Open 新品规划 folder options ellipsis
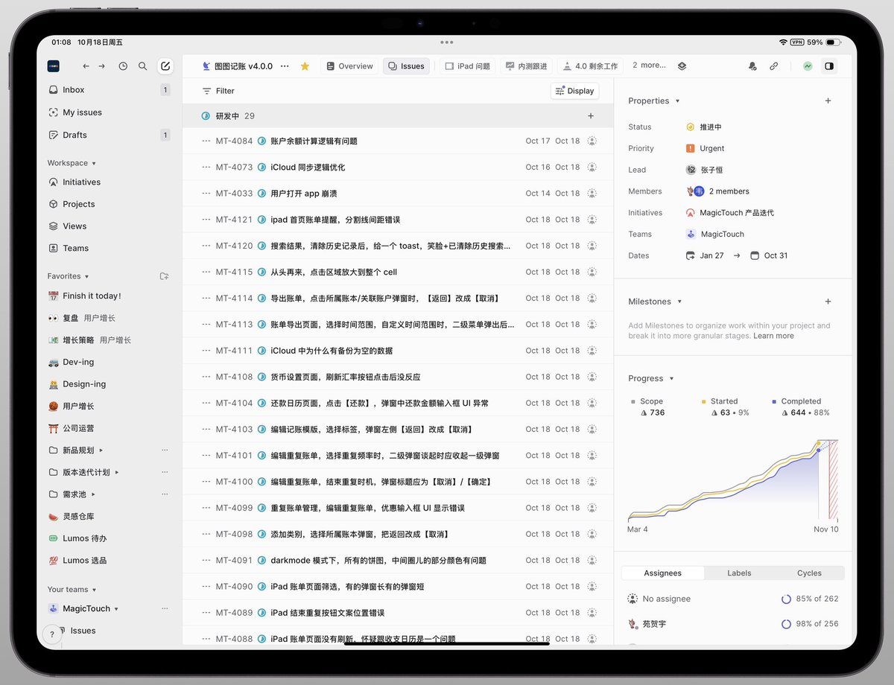Viewport: 894px width, 685px height. [165, 450]
